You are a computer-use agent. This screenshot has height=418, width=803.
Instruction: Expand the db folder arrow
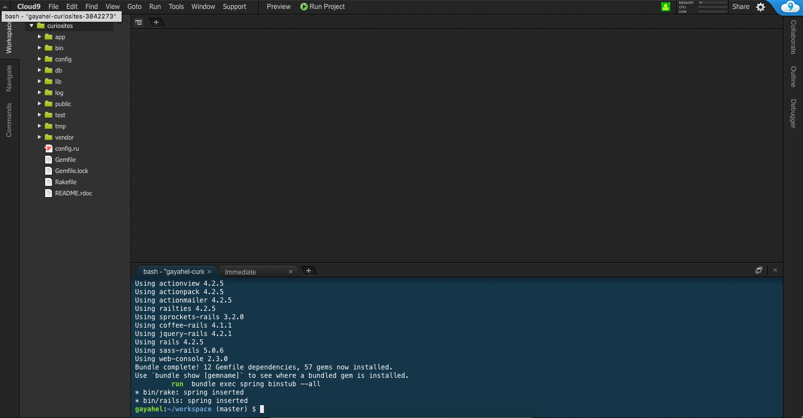point(40,70)
